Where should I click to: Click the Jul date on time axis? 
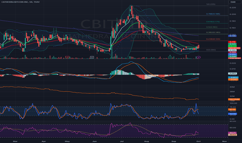click(x=122, y=141)
